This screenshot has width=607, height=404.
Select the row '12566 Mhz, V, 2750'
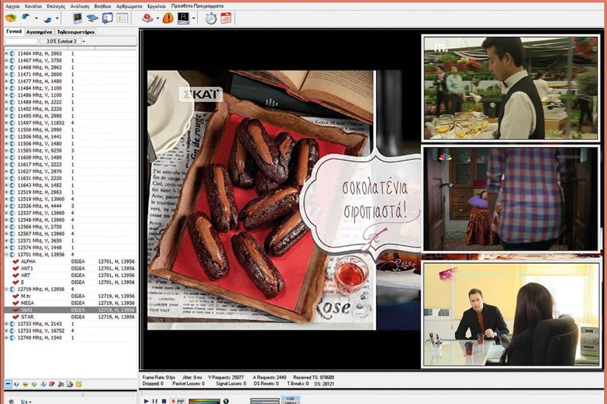pos(70,227)
